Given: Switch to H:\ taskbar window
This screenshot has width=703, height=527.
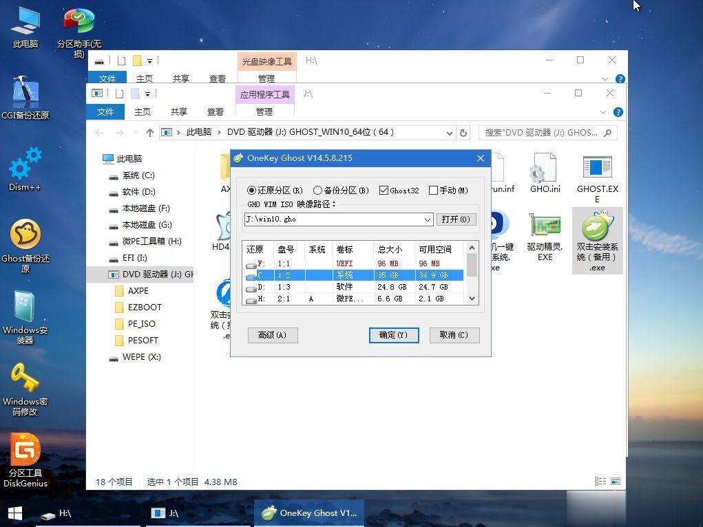Looking at the screenshot, I should click(x=88, y=513).
